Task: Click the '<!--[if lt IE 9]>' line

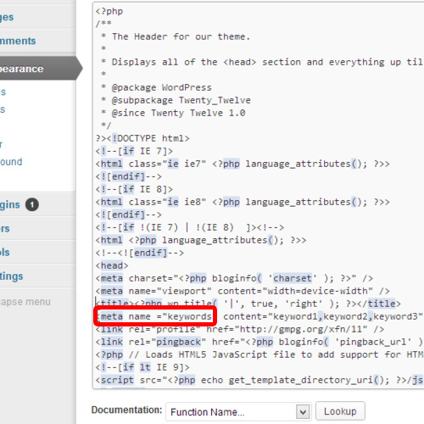Action: coord(142,367)
